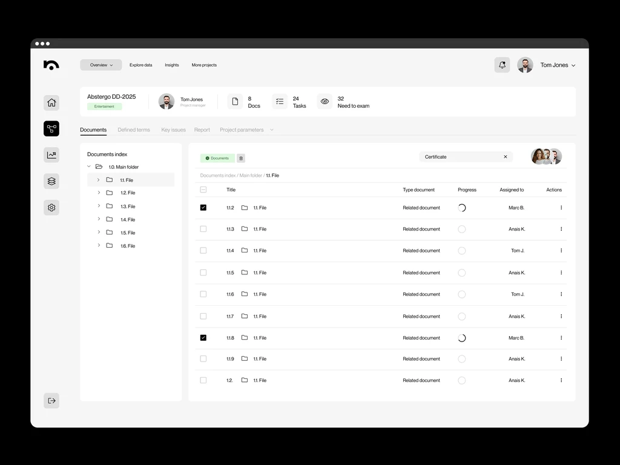This screenshot has width=620, height=465.
Task: Switch to the Defined terms tab
Action: click(x=134, y=130)
